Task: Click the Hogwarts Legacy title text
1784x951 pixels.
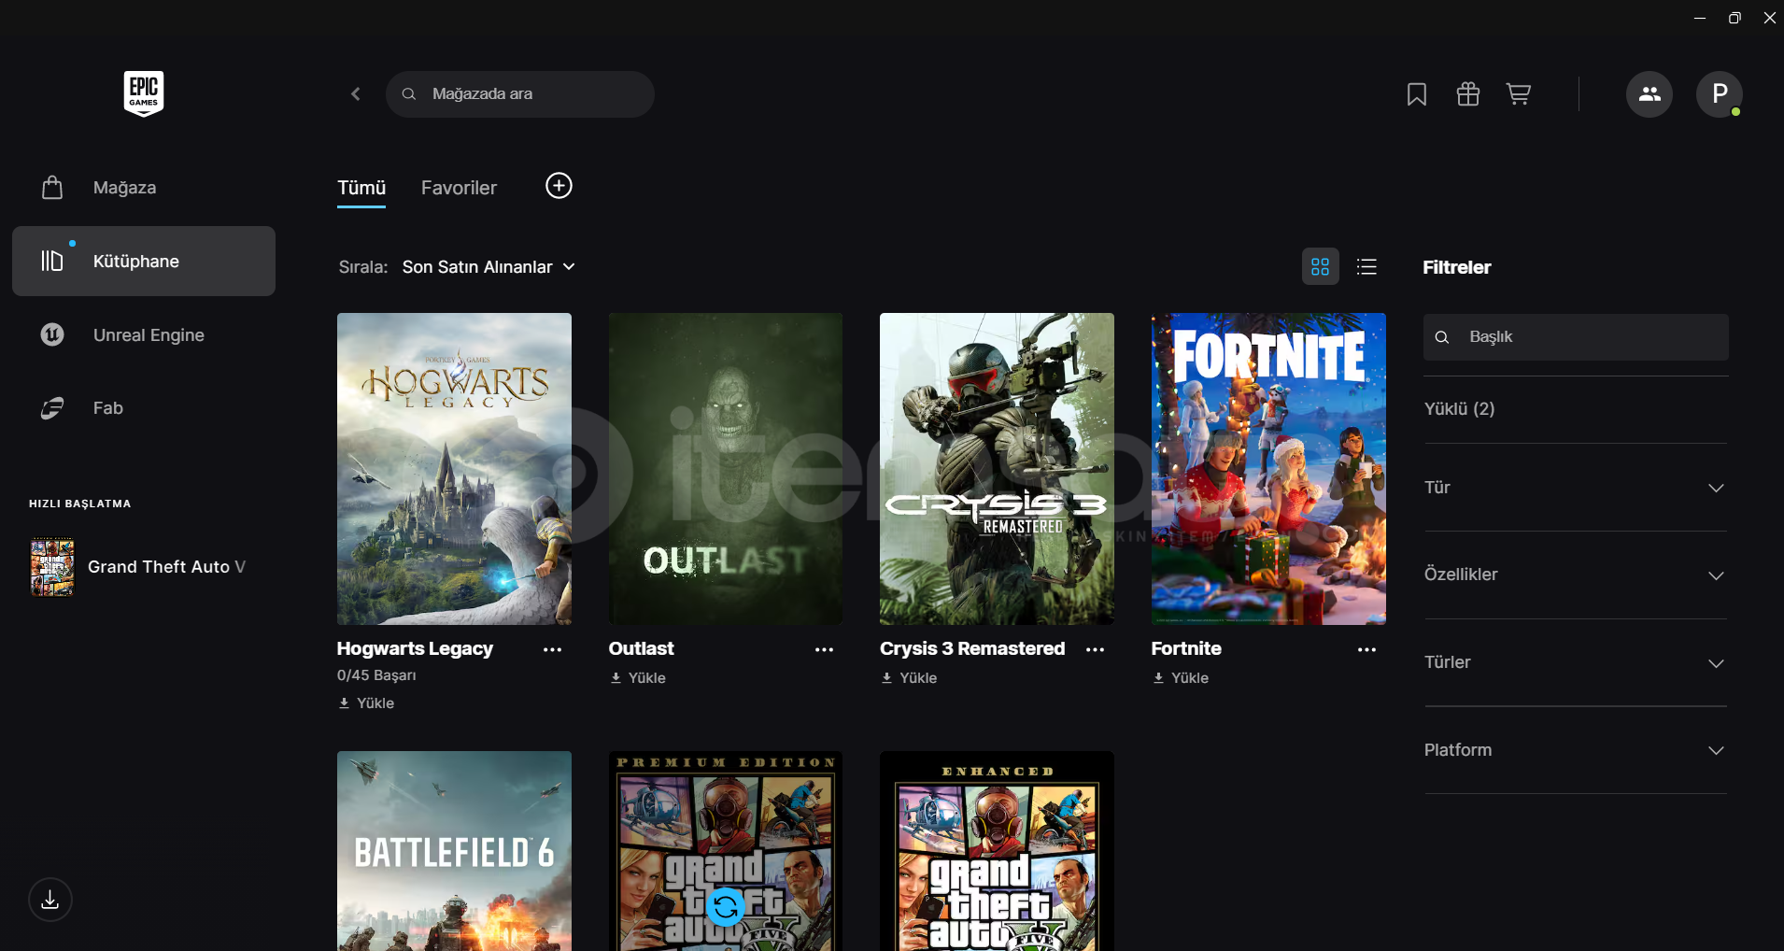Action: (415, 649)
